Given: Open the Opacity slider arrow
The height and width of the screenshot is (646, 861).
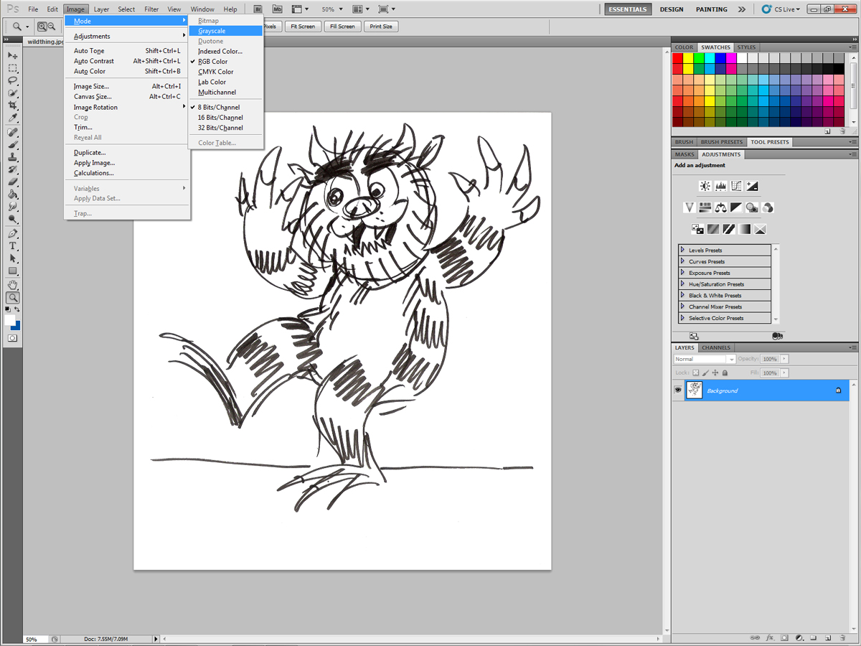Looking at the screenshot, I should (784, 359).
